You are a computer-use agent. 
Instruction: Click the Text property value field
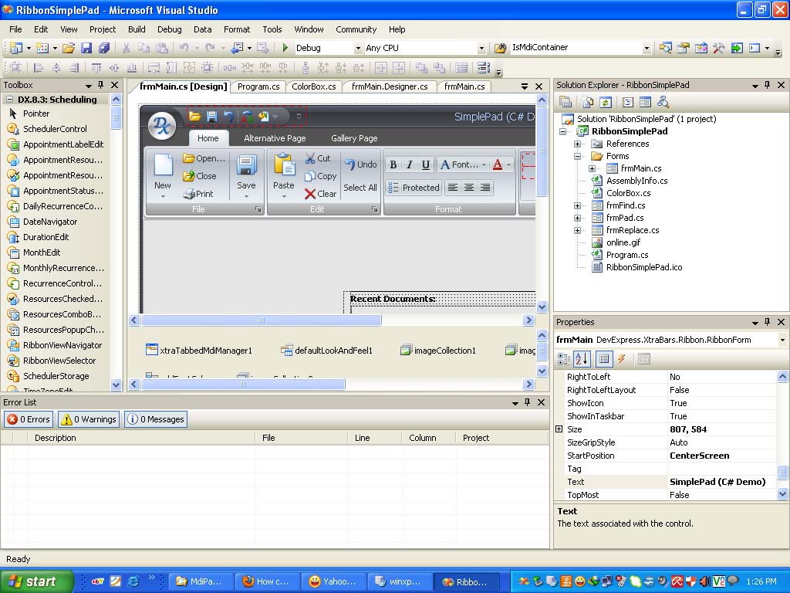[721, 482]
